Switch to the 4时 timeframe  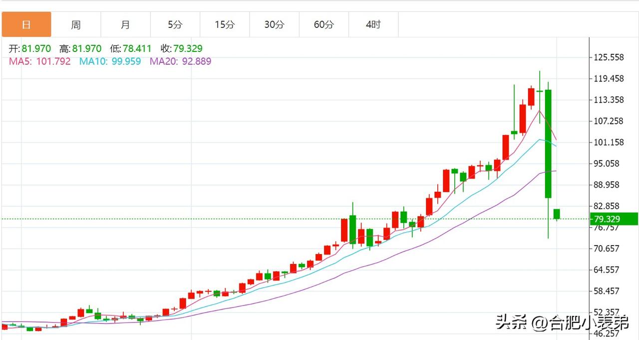coord(373,24)
